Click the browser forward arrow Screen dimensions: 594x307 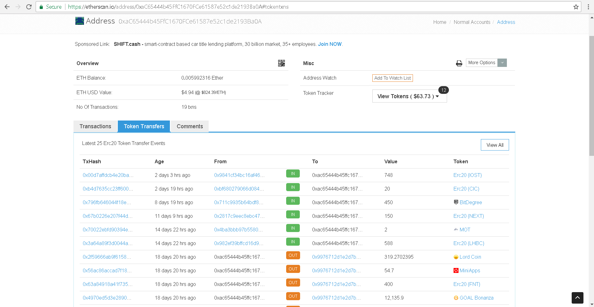coord(18,7)
